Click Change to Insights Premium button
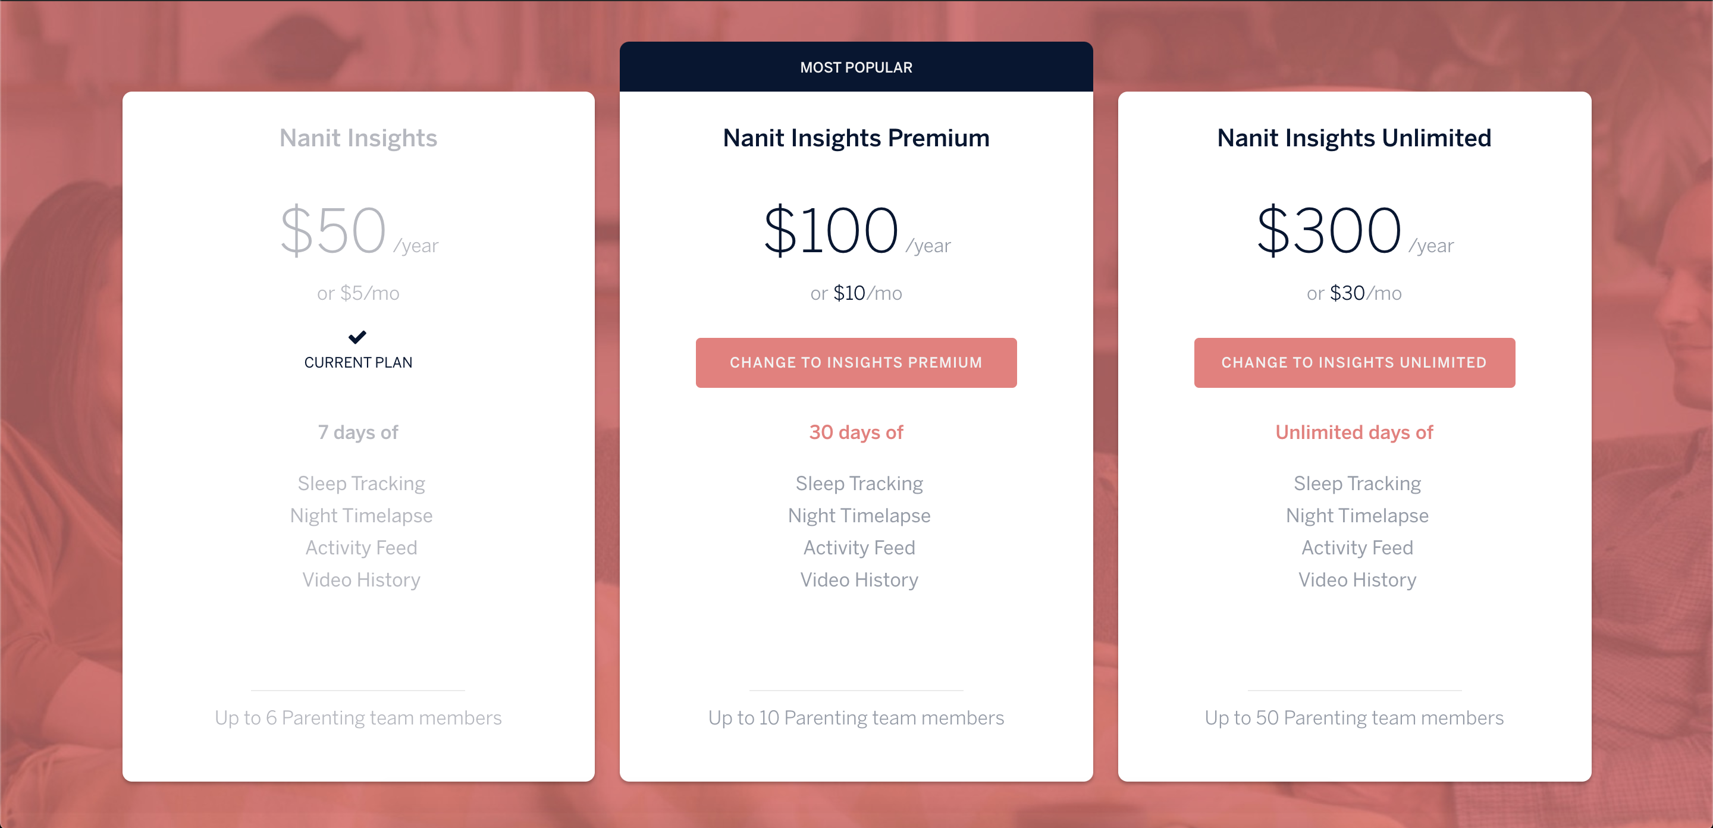This screenshot has width=1713, height=828. (x=856, y=362)
